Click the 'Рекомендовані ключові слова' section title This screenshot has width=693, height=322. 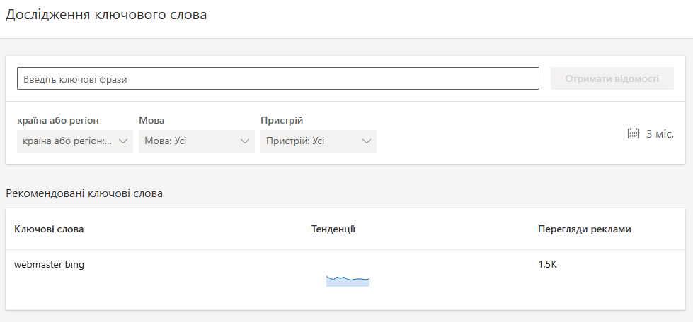(84, 193)
